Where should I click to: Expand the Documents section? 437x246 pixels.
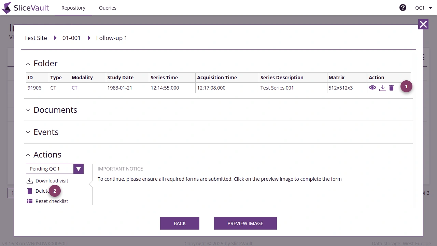click(x=28, y=110)
